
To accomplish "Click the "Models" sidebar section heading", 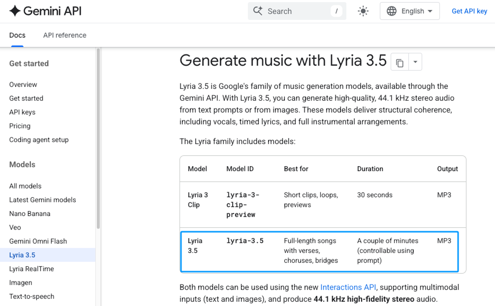I will point(22,164).
